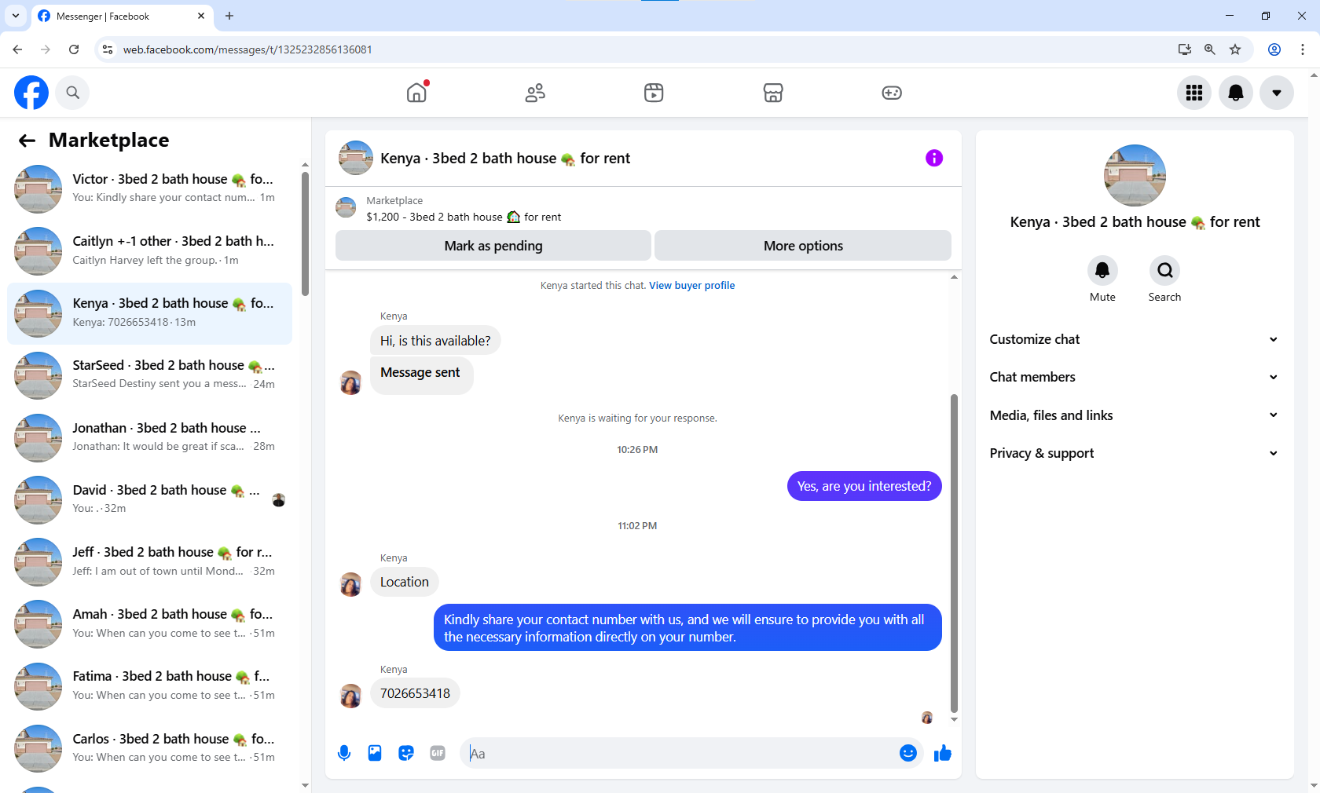Click Mark as pending button

tap(493, 246)
